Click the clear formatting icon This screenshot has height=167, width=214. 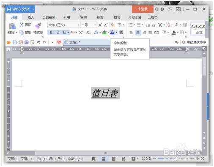point(112,25)
